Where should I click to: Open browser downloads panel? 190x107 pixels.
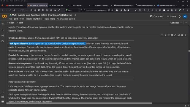[x=152, y=10]
